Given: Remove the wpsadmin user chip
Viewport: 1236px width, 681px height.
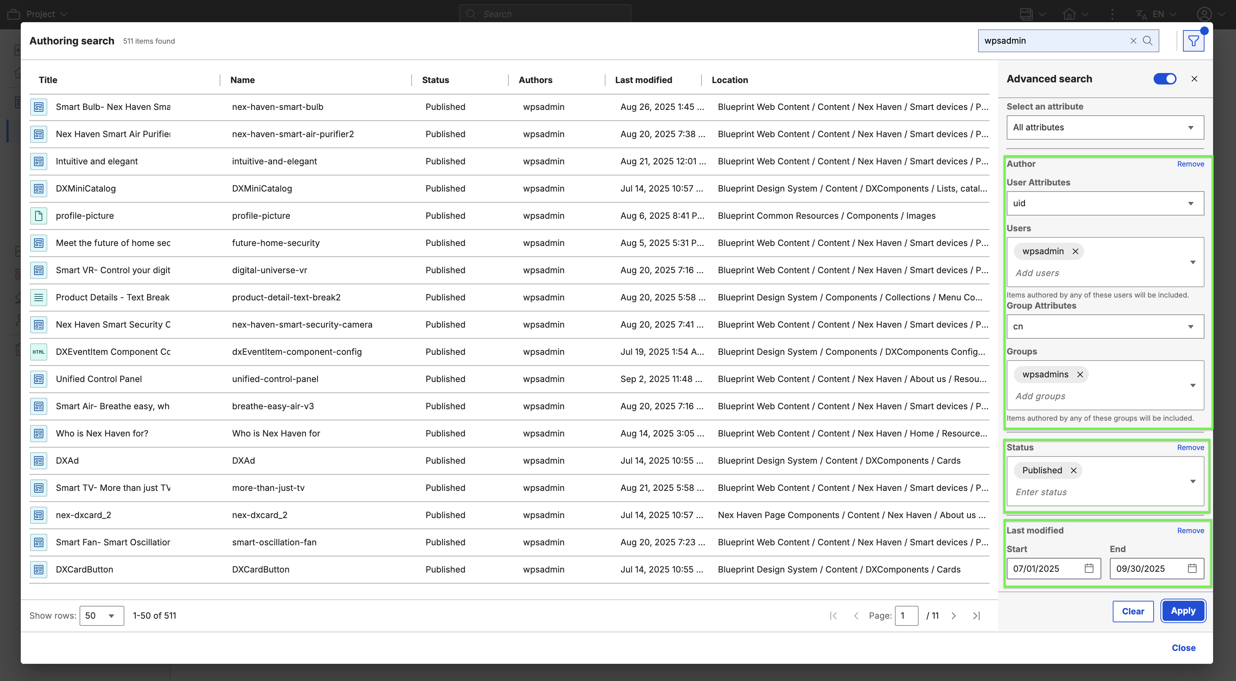Looking at the screenshot, I should click(1075, 251).
